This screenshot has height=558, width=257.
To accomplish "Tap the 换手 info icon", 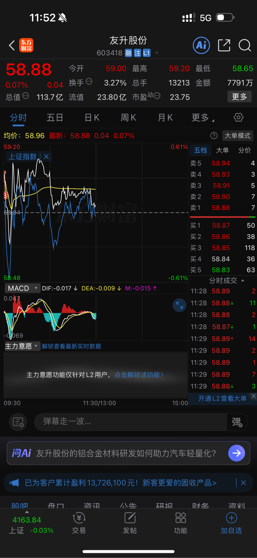I will pyautogui.click(x=89, y=81).
